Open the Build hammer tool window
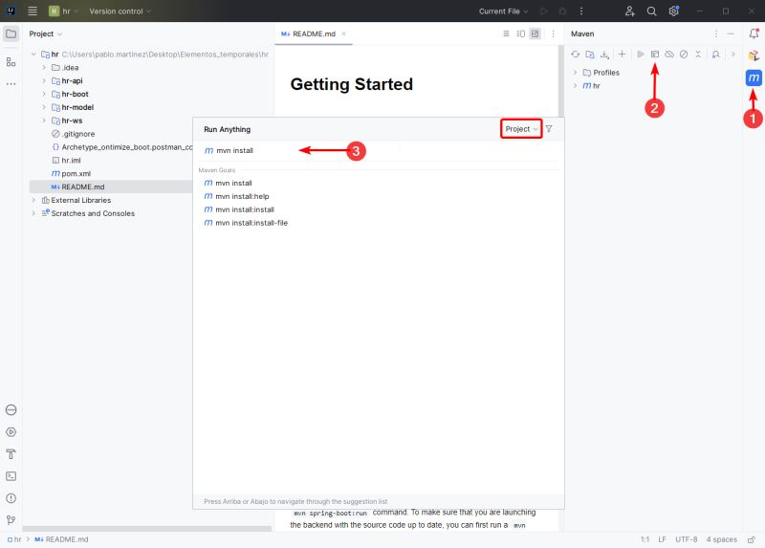The height and width of the screenshot is (548, 765). click(11, 454)
